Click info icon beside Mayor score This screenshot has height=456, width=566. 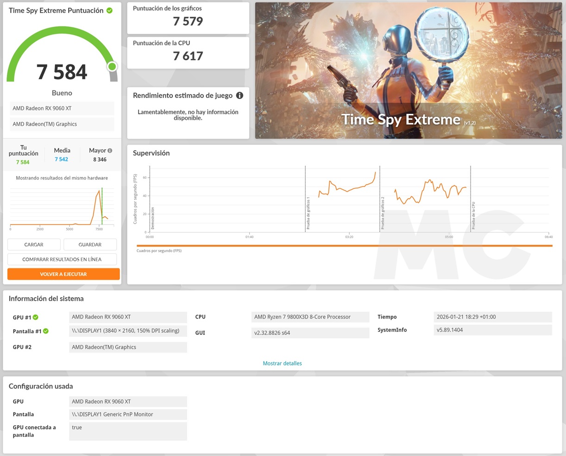coord(110,150)
